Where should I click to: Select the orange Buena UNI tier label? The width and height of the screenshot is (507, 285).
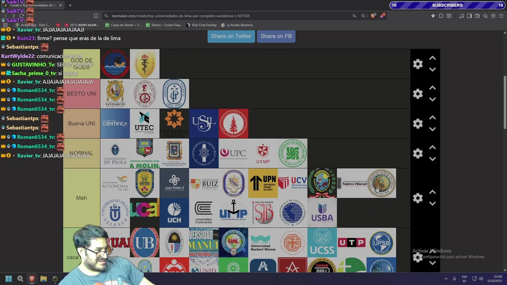82,123
